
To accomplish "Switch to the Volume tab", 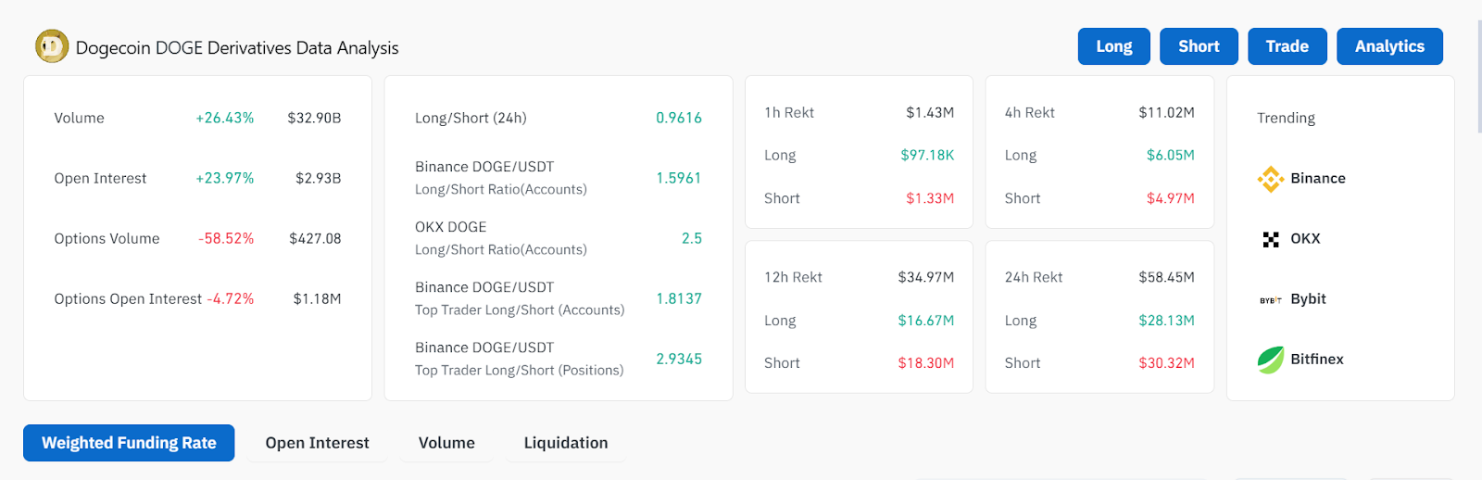I will click(446, 443).
